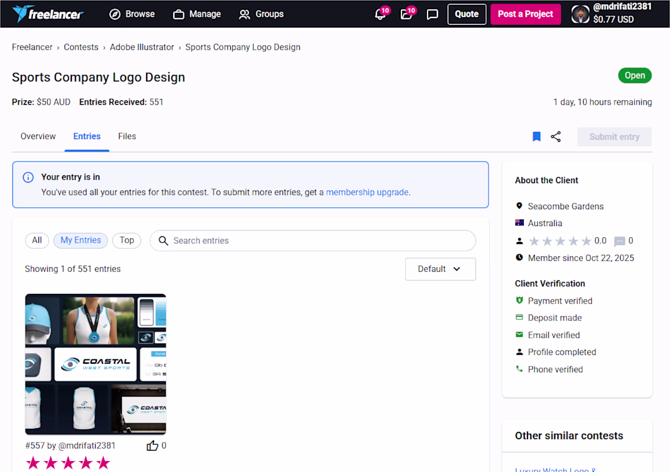Click the magnifier icon in search entries
Image resolution: width=670 pixels, height=472 pixels.
pos(163,241)
